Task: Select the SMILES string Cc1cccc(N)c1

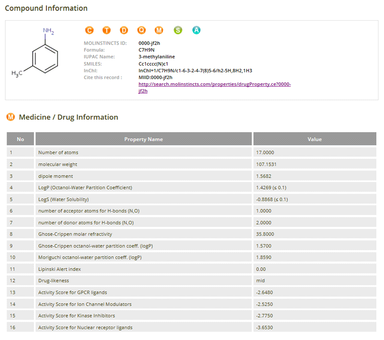Action: point(153,64)
